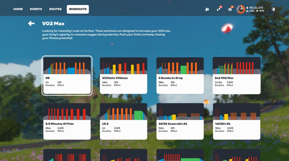Open the 3/3/2min VO2max workout
This screenshot has width=289, height=161.
point(123,76)
